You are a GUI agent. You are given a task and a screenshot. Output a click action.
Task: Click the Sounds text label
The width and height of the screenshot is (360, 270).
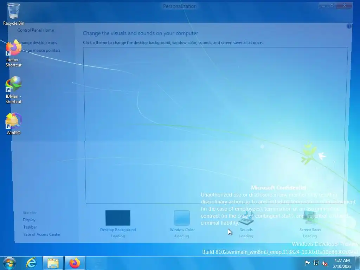point(246,230)
